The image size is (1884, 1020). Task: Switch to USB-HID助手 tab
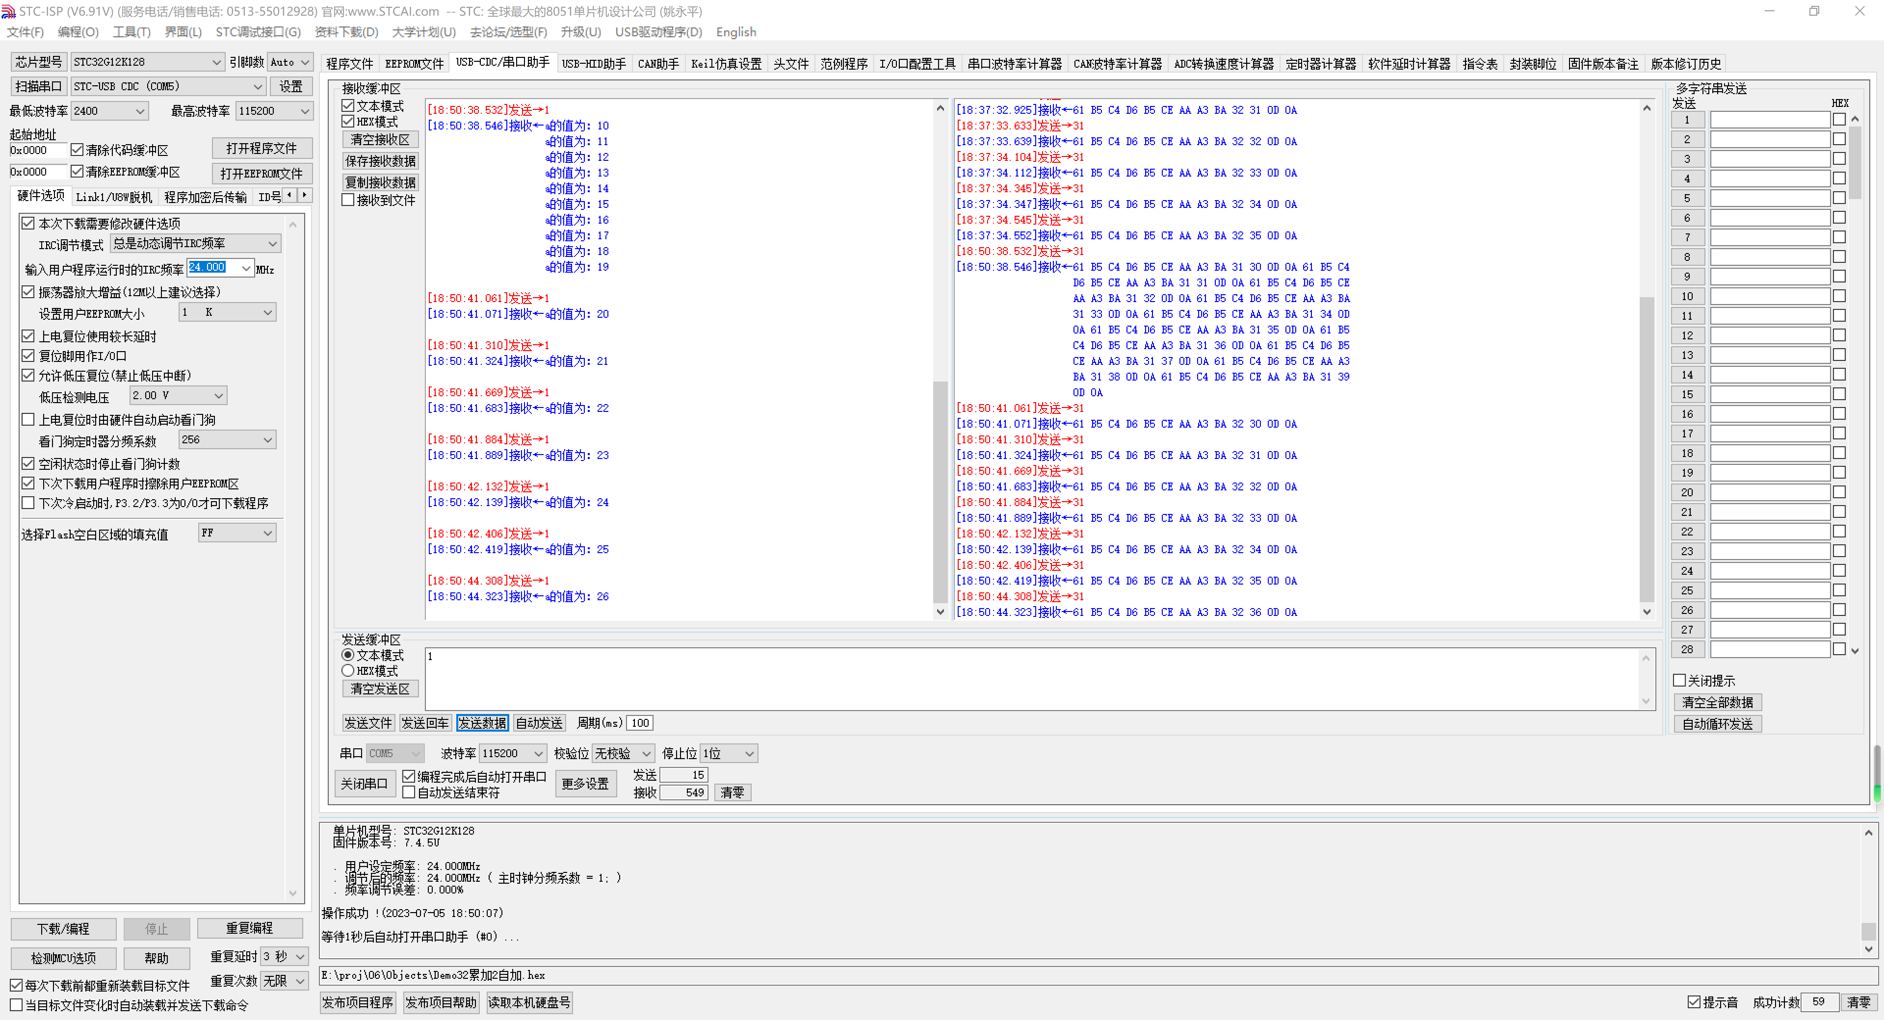point(594,64)
